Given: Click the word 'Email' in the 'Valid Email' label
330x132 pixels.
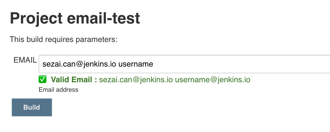Looking at the screenshot, I should point(82,80).
